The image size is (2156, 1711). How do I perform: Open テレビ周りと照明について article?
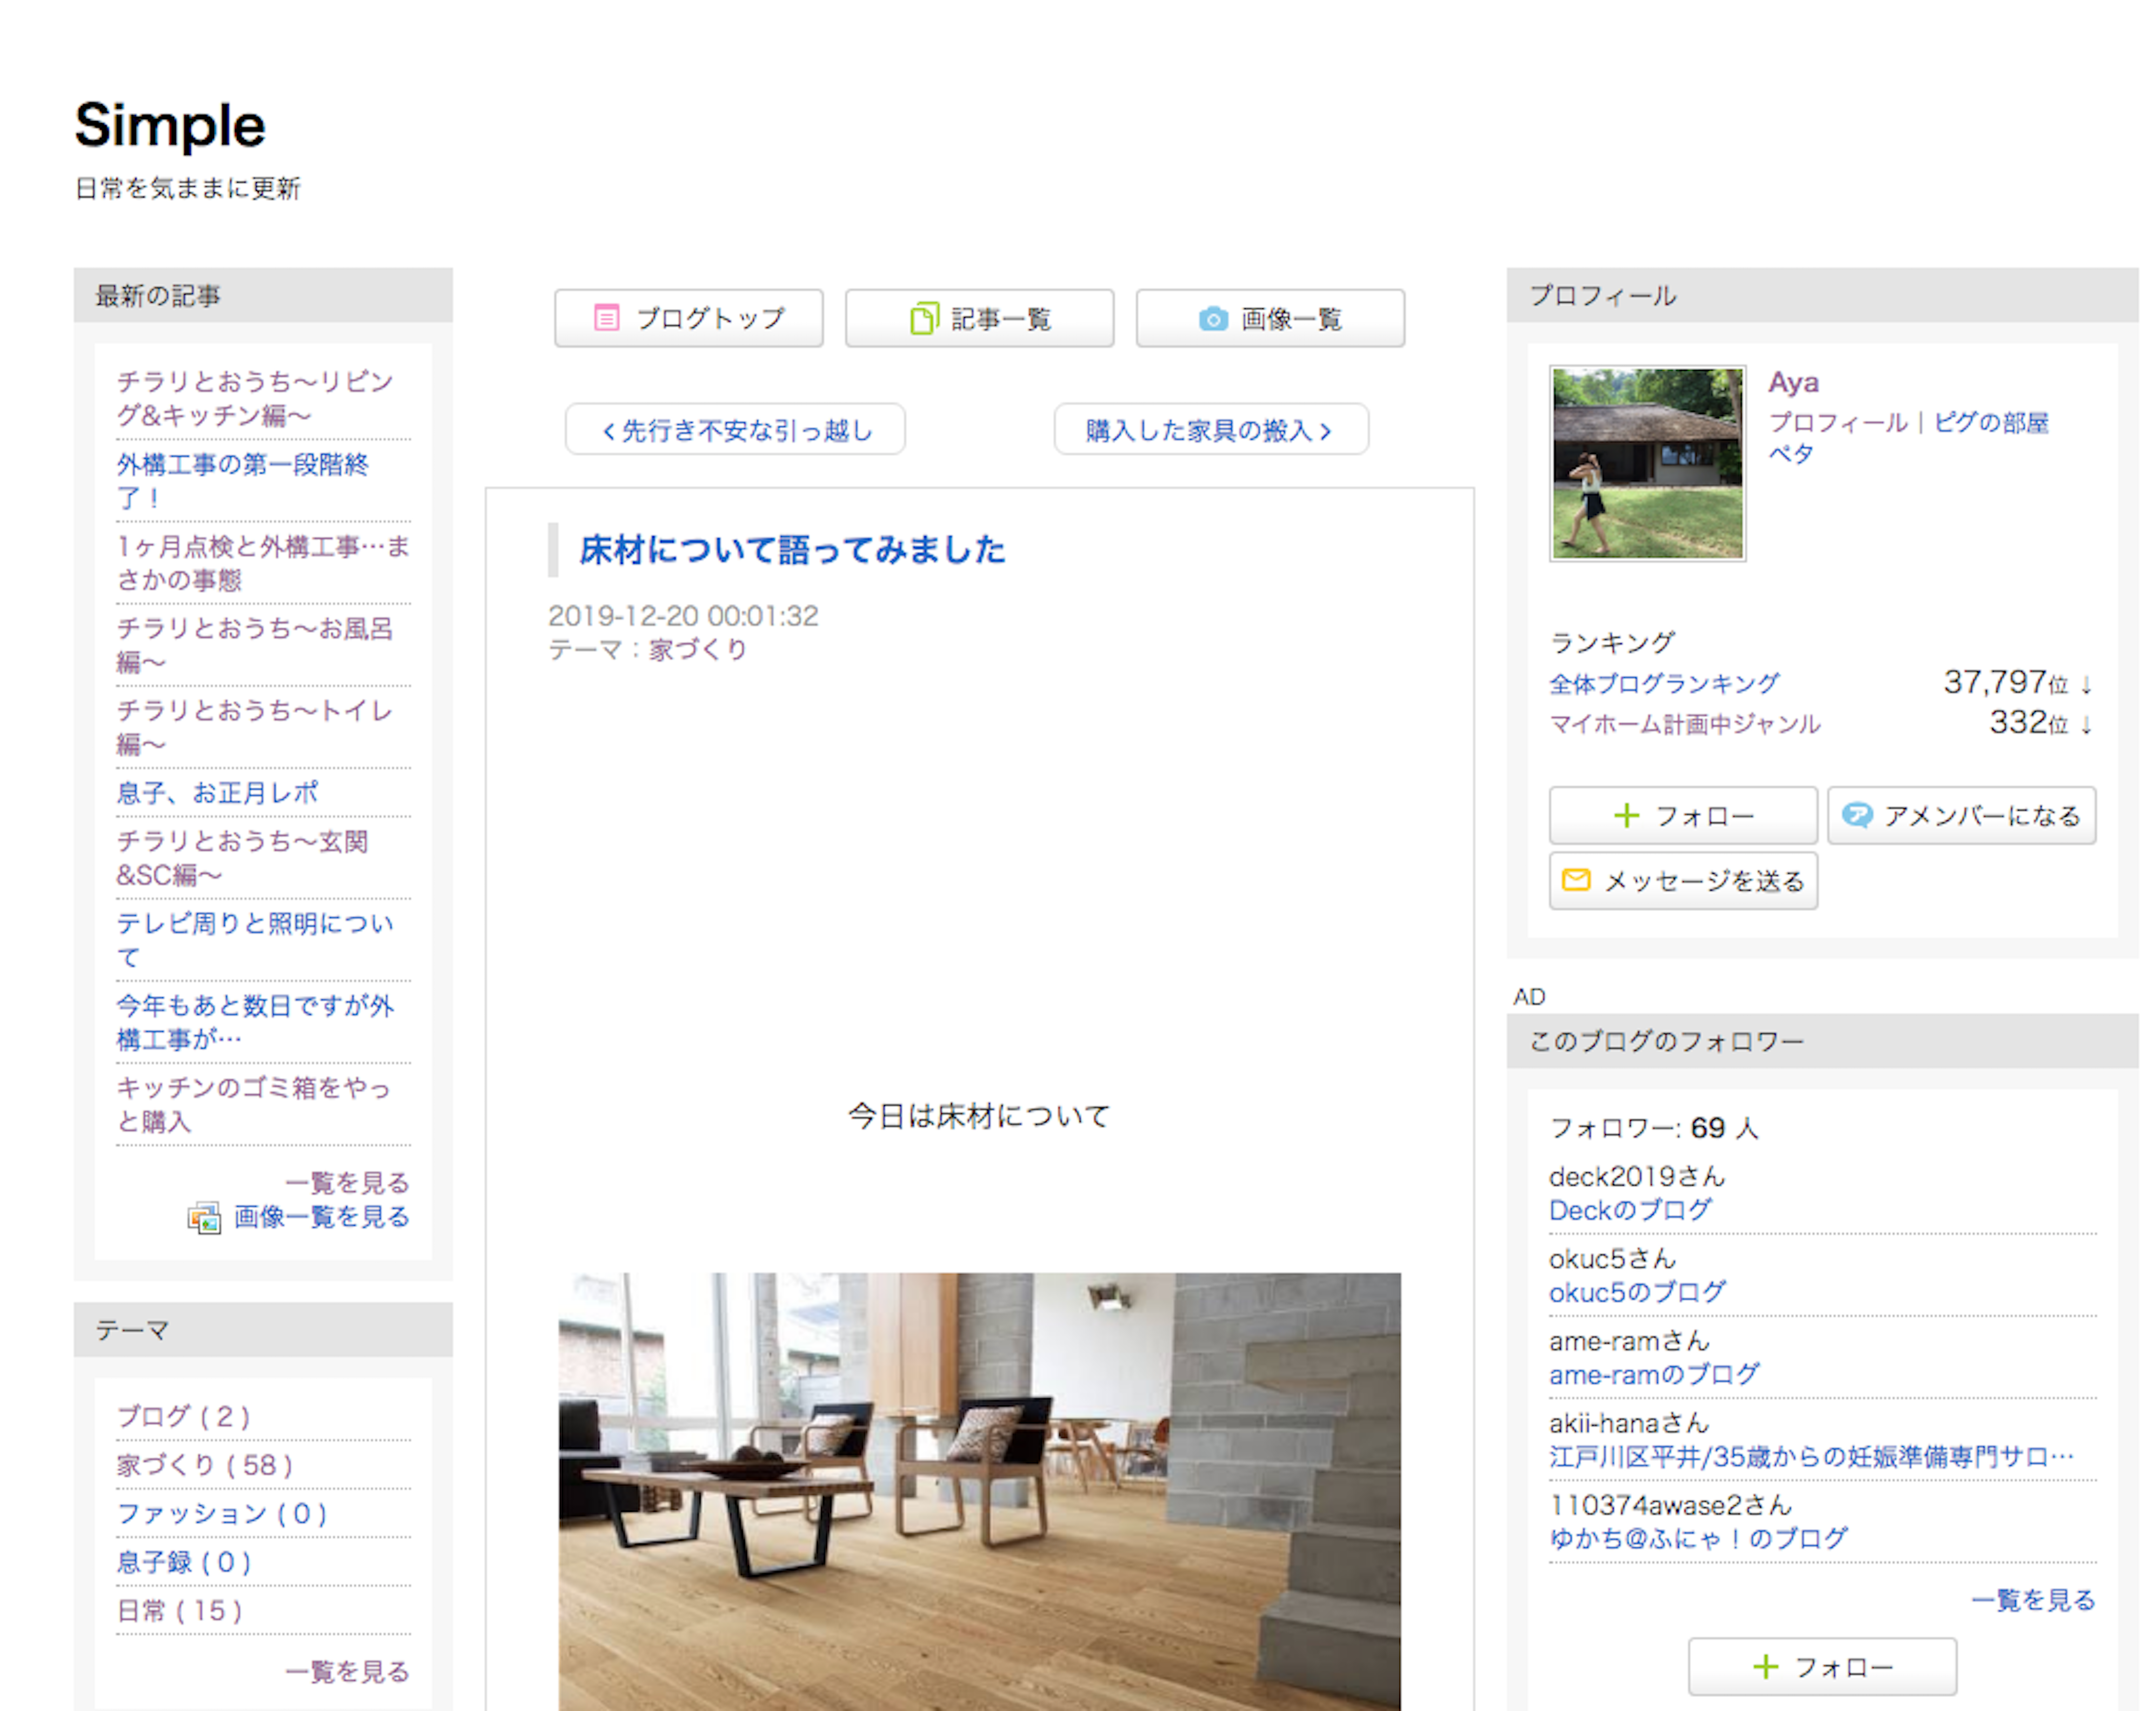pos(255,940)
